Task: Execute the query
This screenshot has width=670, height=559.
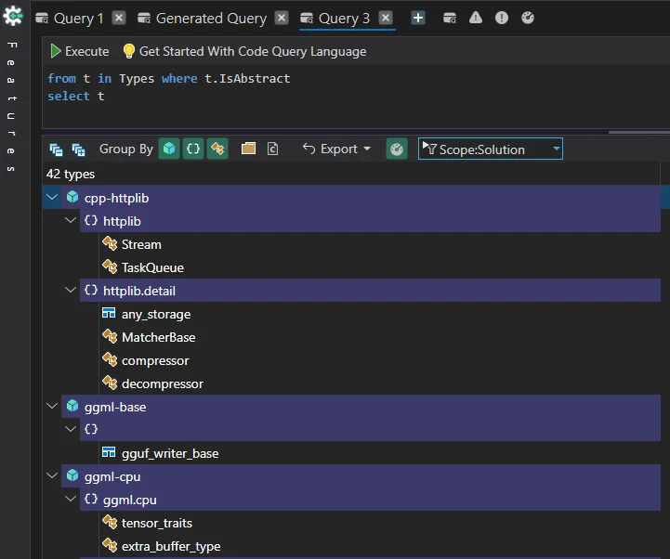Action: point(80,51)
